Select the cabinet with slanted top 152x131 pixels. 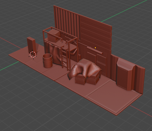pyautogui.click(x=126, y=74)
